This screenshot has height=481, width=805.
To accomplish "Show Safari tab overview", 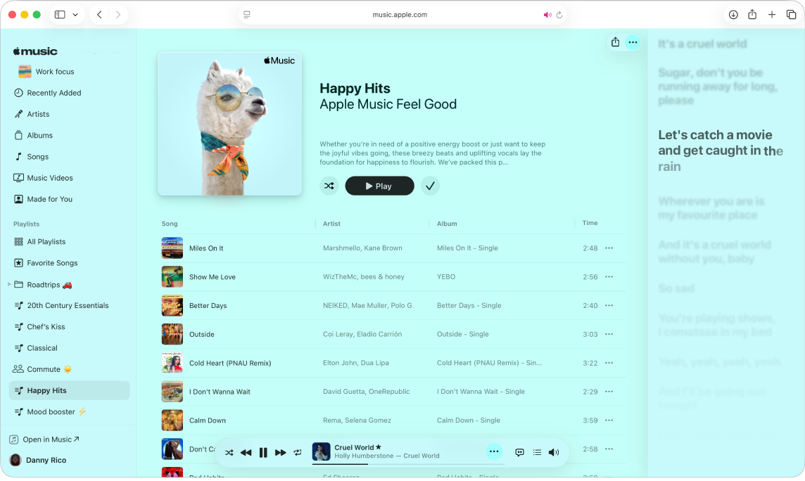I will pyautogui.click(x=791, y=14).
